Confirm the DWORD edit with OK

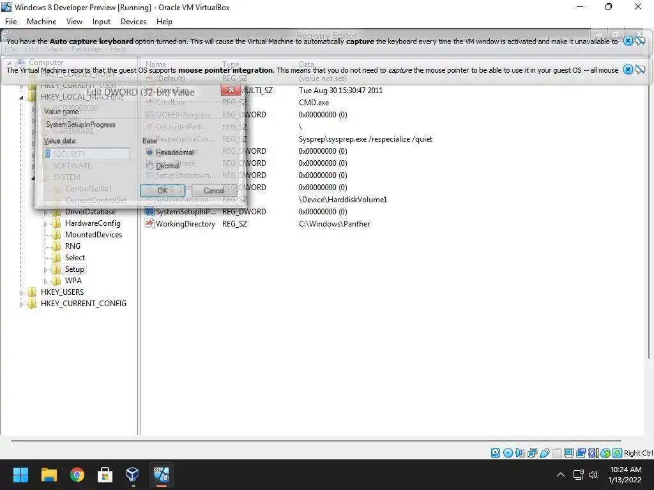pos(162,190)
